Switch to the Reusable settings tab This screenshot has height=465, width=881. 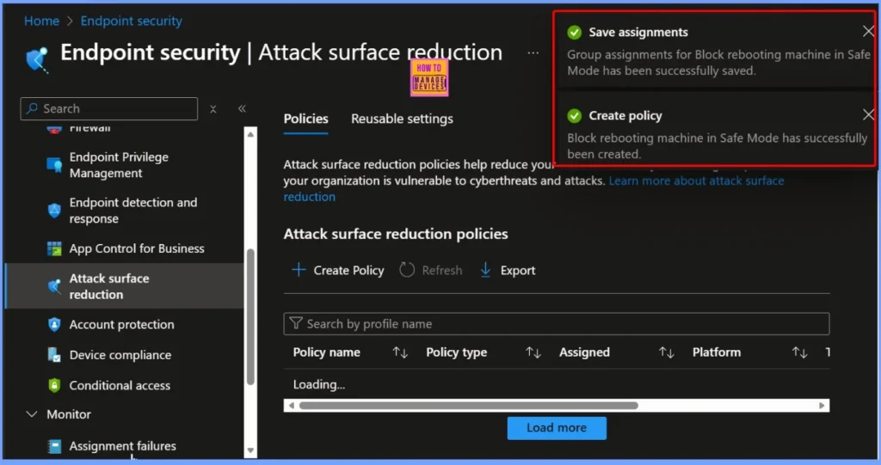(x=403, y=119)
